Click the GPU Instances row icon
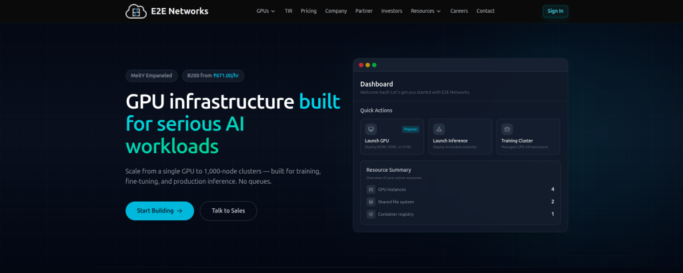The image size is (683, 273). click(371, 190)
